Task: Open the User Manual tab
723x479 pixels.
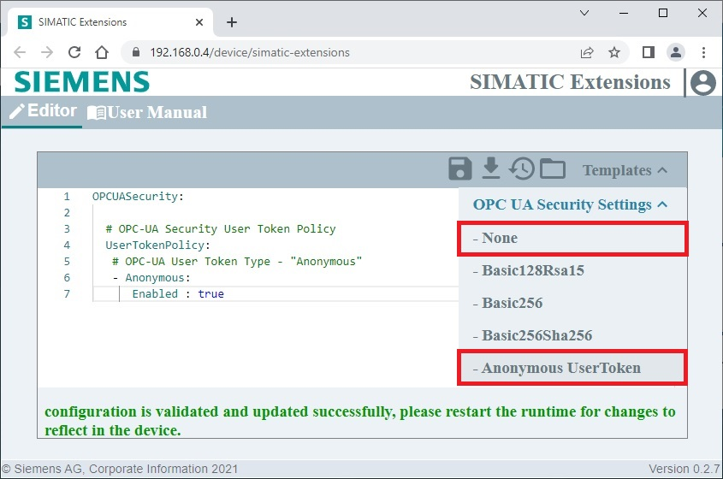Action: 147,112
